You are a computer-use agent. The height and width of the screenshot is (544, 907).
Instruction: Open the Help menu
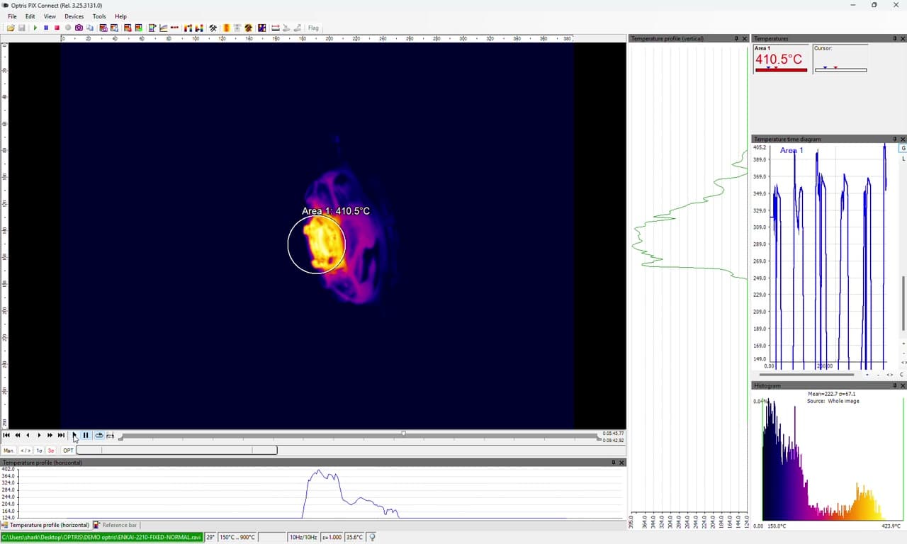point(120,16)
